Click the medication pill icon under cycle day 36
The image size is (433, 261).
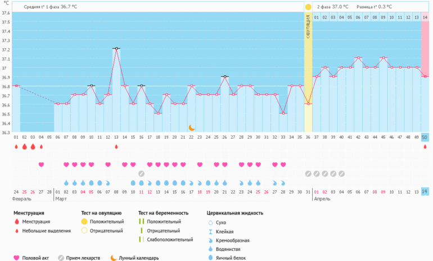[x=308, y=173]
